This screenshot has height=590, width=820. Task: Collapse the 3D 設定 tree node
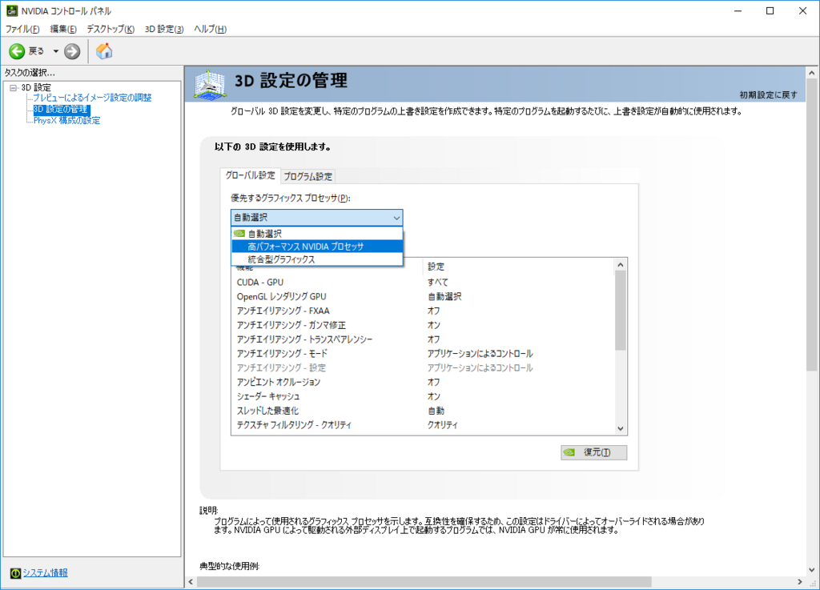pos(14,88)
